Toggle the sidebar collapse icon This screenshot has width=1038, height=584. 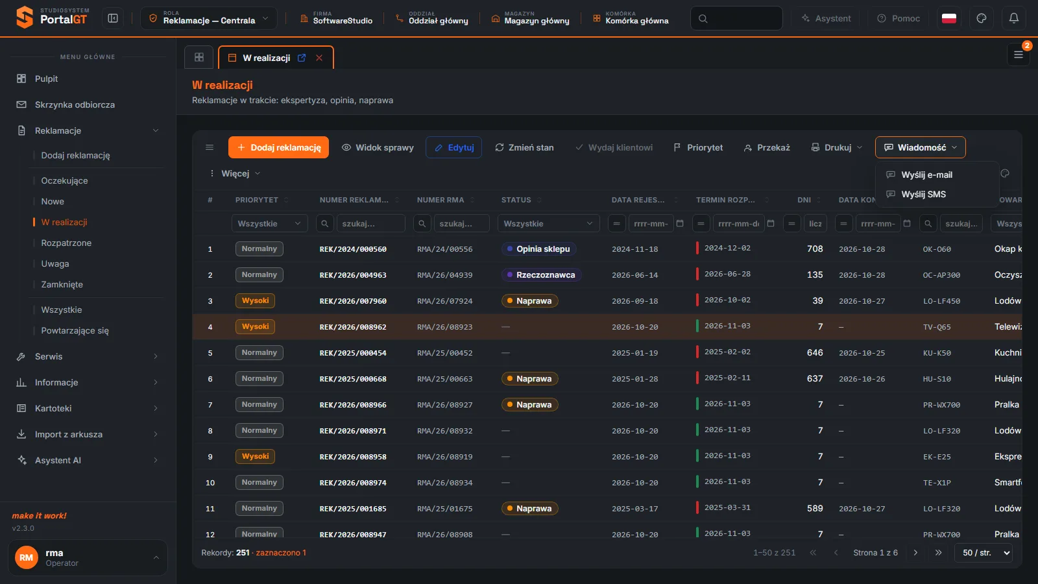tap(113, 18)
